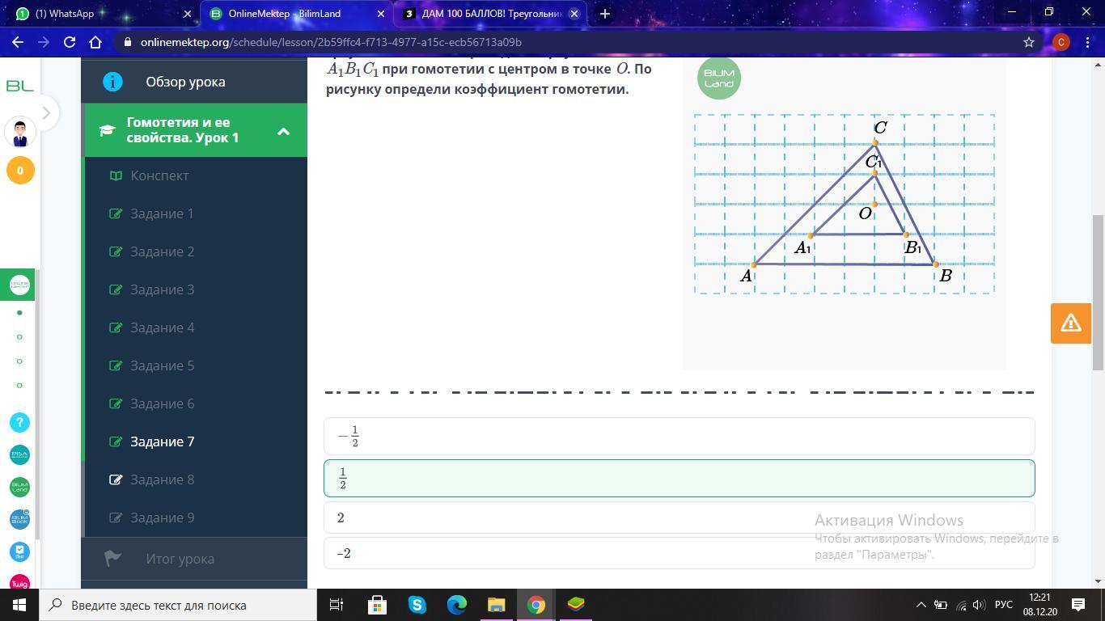Go back in browser history

click(18, 42)
